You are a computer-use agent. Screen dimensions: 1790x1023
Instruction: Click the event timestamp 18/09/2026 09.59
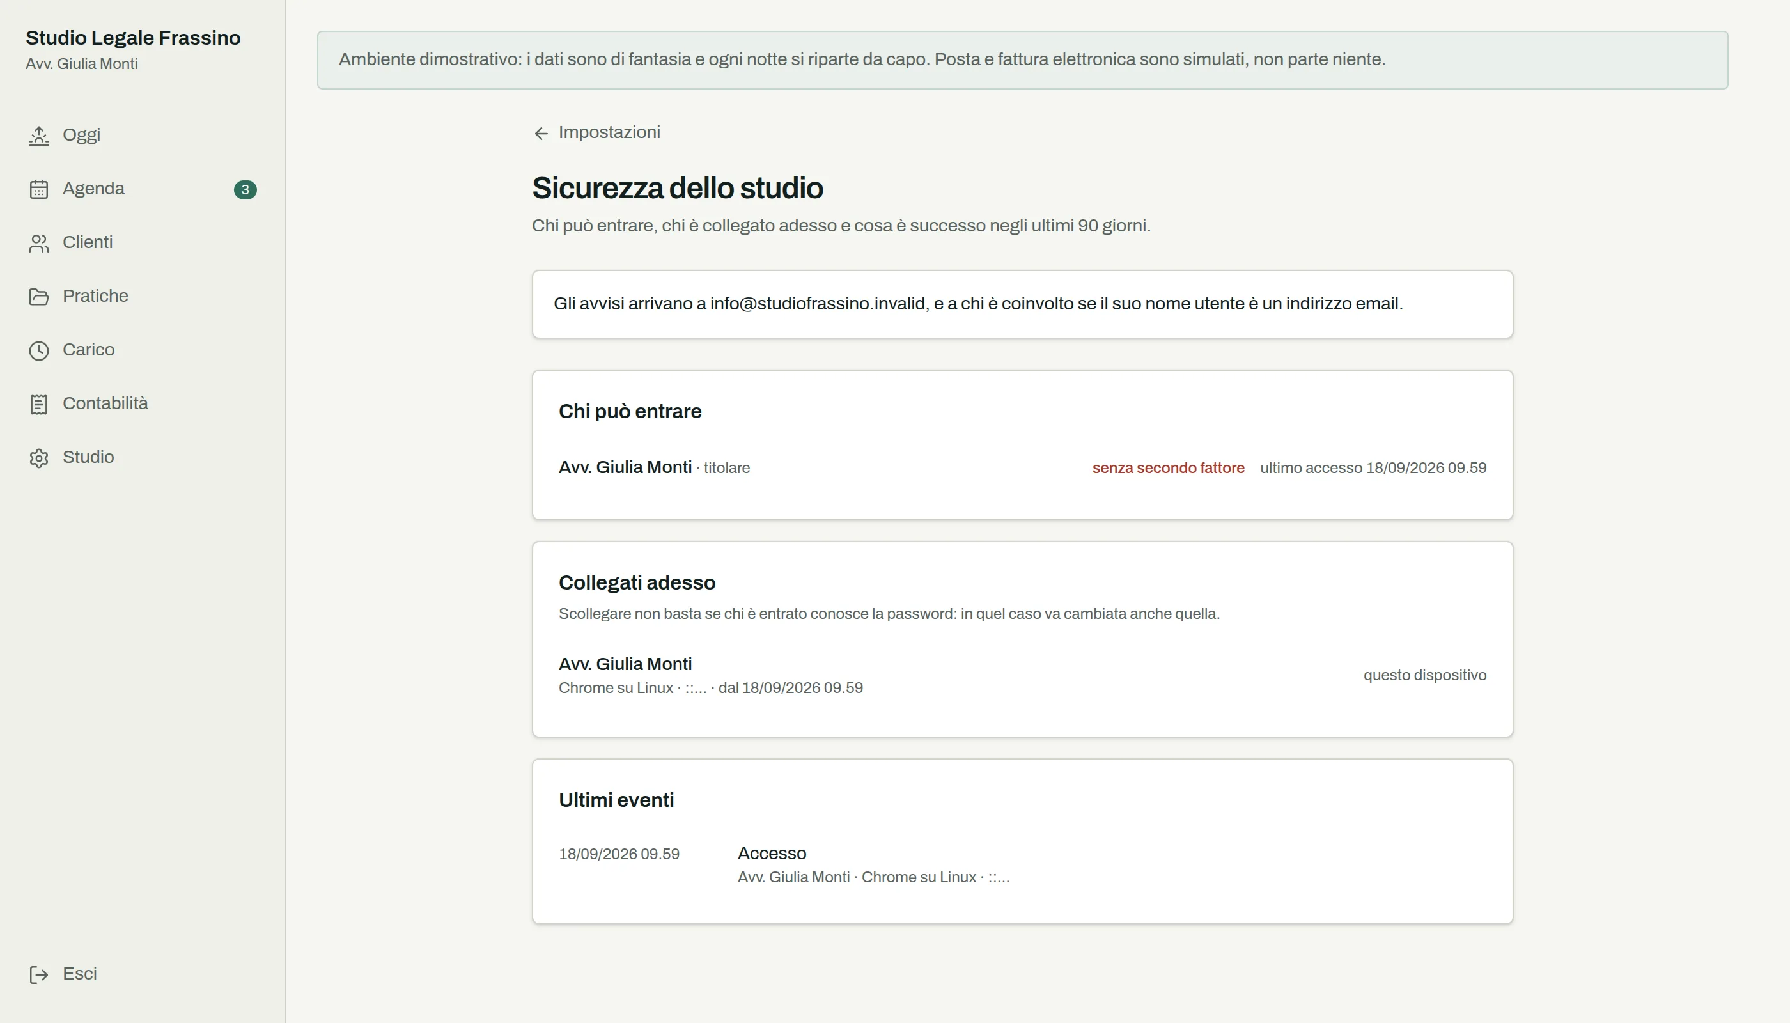coord(619,854)
